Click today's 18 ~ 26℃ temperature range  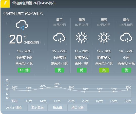(x=24, y=51)
